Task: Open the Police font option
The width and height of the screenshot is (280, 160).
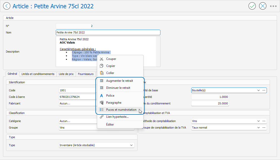Action: coord(110,96)
